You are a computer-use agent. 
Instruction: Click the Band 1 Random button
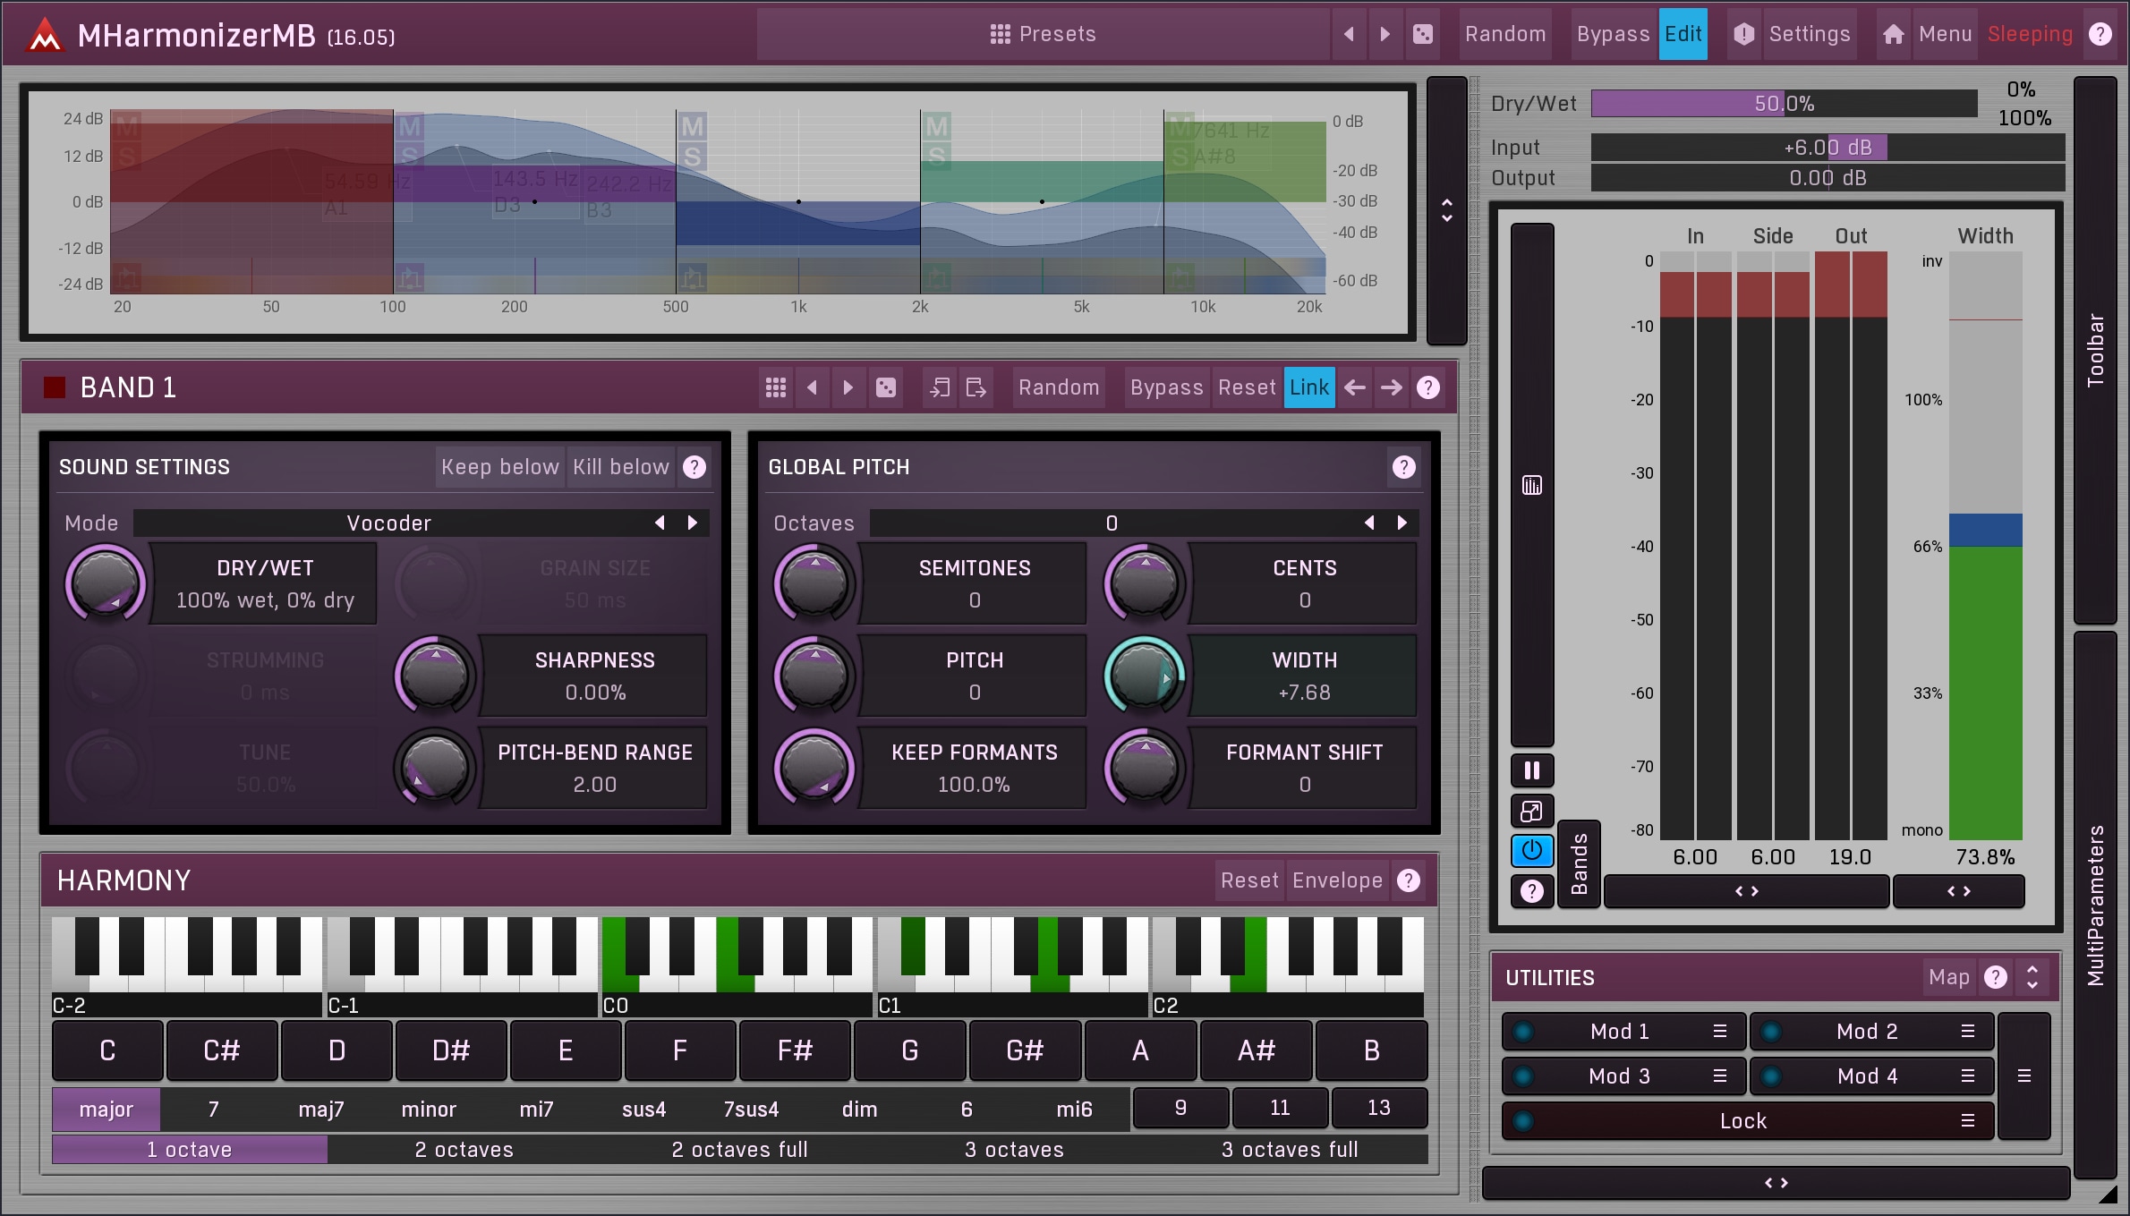(1059, 387)
